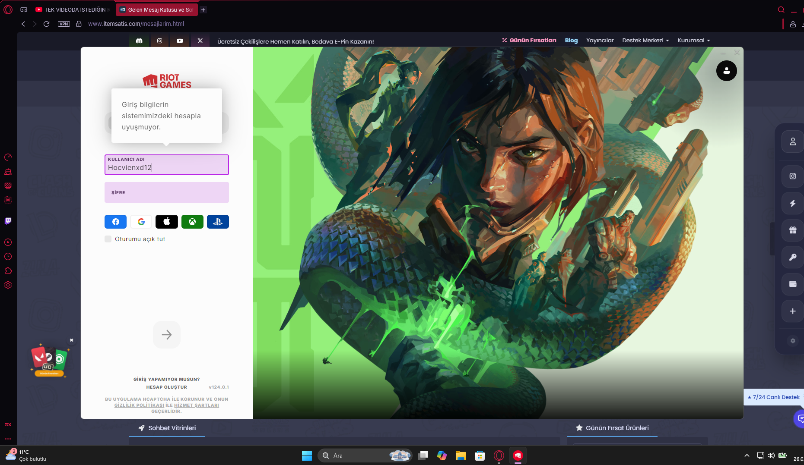Show hidden system tray icons
This screenshot has height=465, width=804.
[747, 456]
